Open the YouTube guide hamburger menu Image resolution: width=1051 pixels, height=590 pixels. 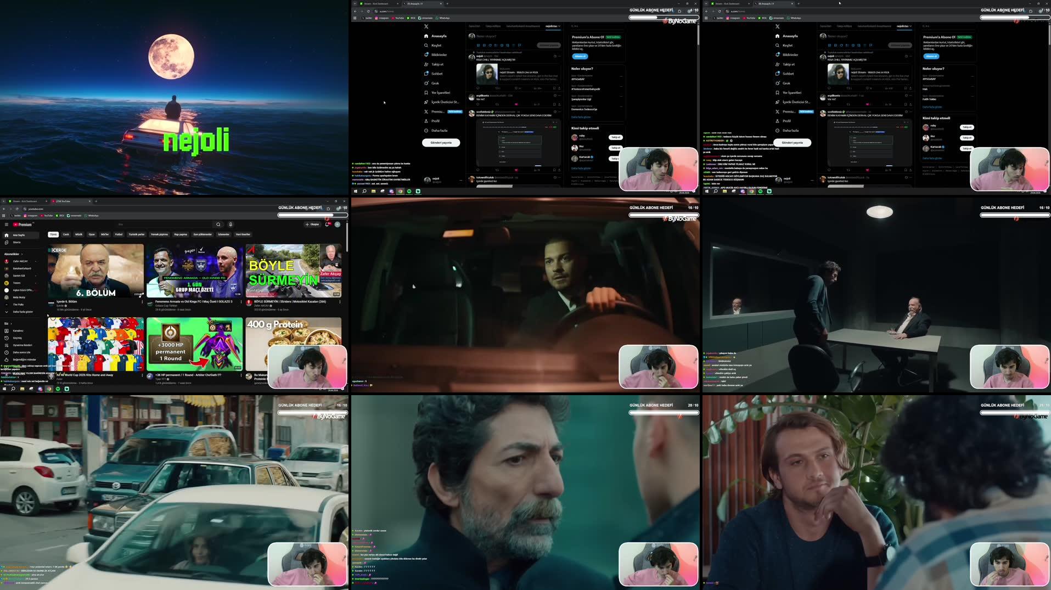click(x=7, y=224)
